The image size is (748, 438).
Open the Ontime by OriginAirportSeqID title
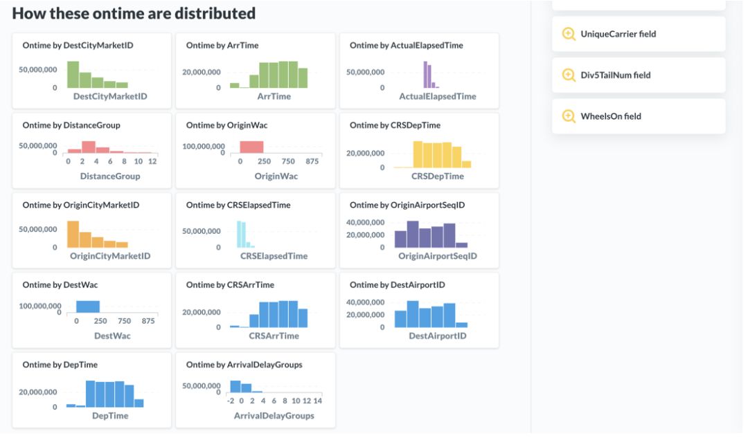407,205
